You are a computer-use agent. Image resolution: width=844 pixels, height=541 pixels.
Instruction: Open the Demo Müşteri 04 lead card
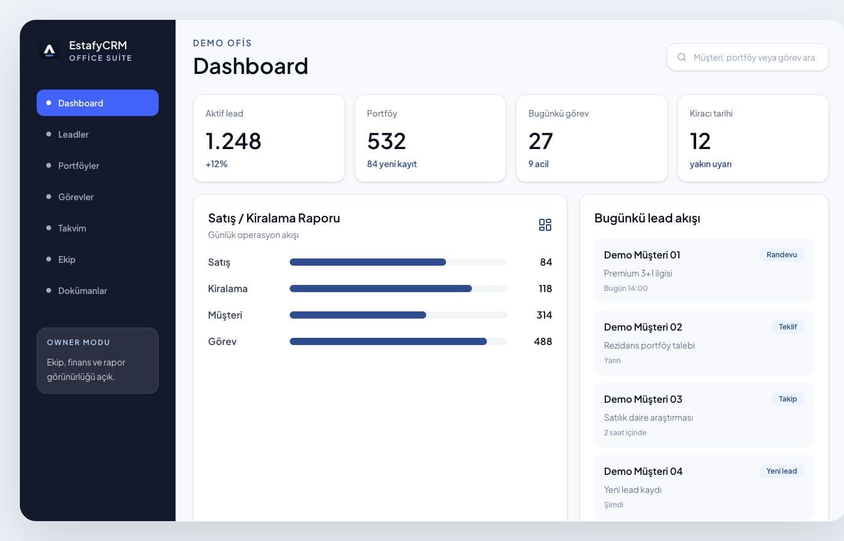(704, 487)
